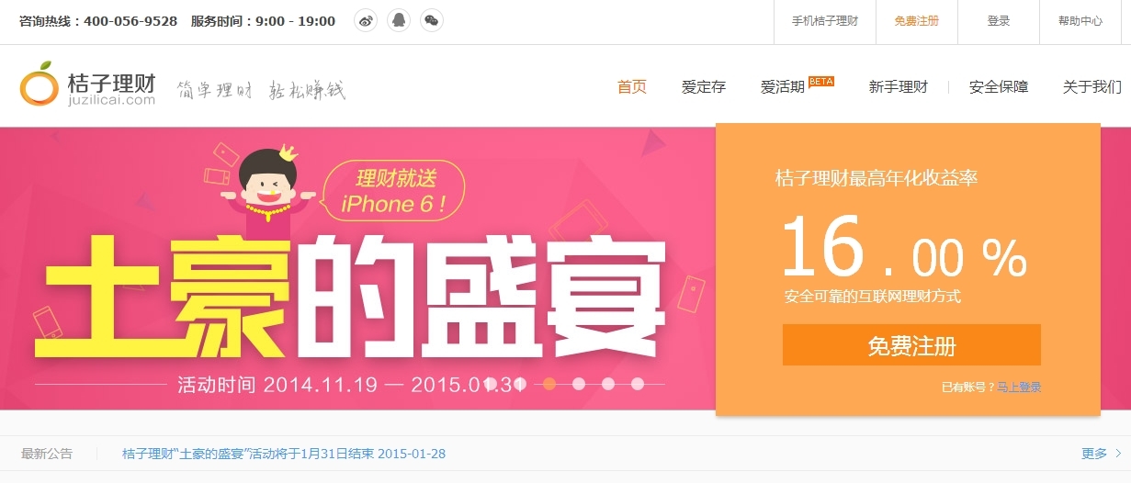The height and width of the screenshot is (483, 1131).
Task: Go to 首页 navigation tab
Action: click(x=632, y=87)
